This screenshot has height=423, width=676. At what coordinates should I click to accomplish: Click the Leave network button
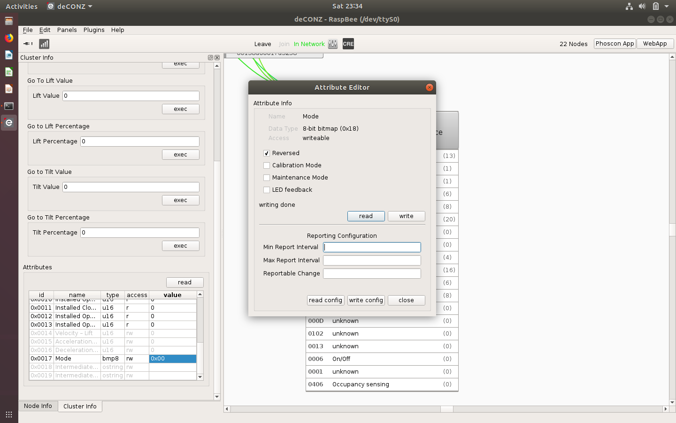point(262,44)
